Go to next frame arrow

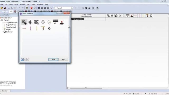78,8
